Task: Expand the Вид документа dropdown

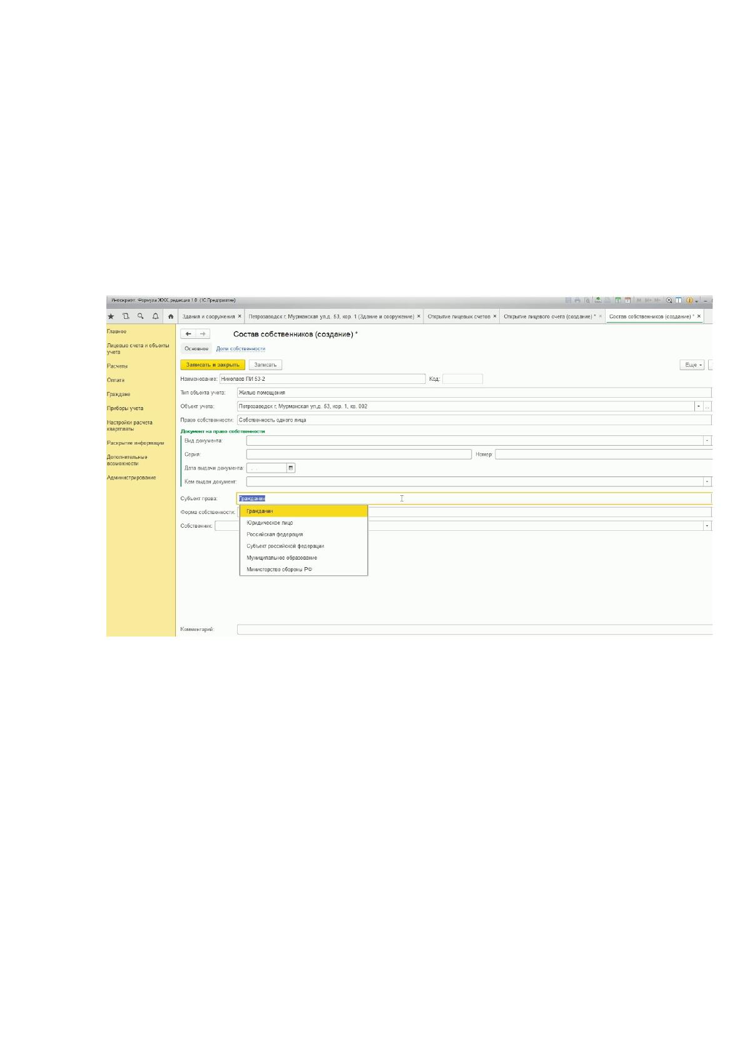Action: pyautogui.click(x=707, y=441)
